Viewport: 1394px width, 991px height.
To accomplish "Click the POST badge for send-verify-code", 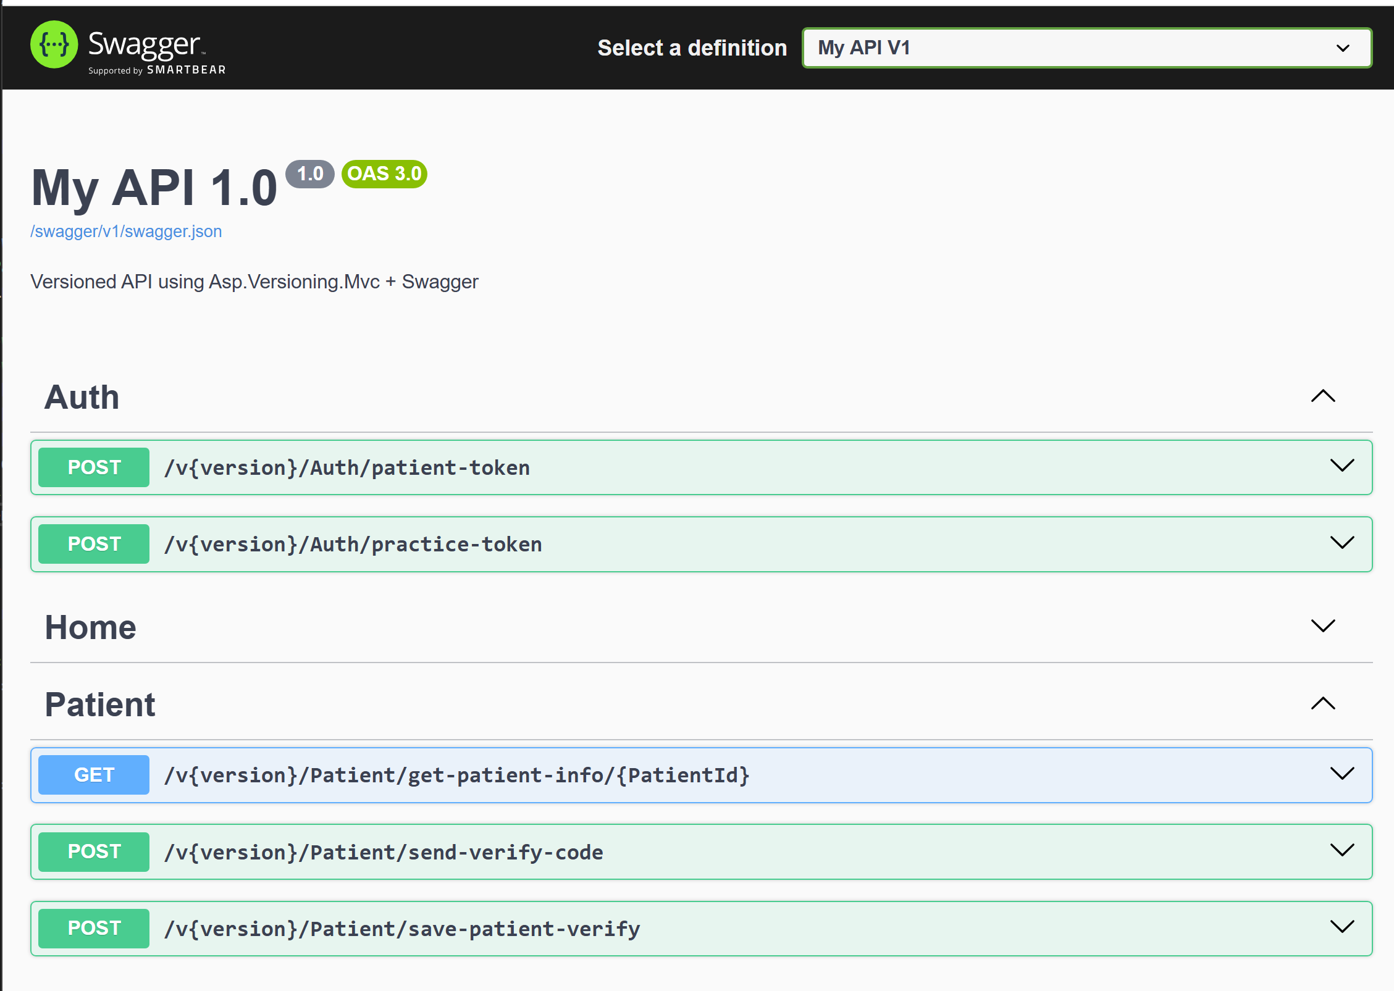I will point(94,852).
